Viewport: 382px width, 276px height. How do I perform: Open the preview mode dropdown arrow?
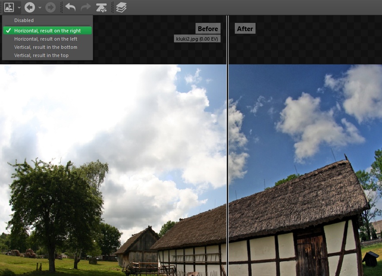pyautogui.click(x=19, y=7)
